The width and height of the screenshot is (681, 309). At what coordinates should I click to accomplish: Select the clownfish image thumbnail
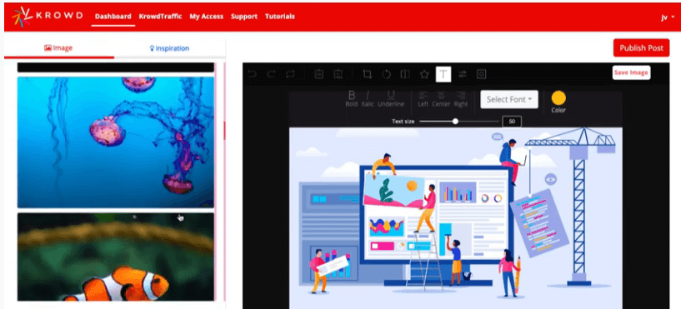[x=116, y=257]
